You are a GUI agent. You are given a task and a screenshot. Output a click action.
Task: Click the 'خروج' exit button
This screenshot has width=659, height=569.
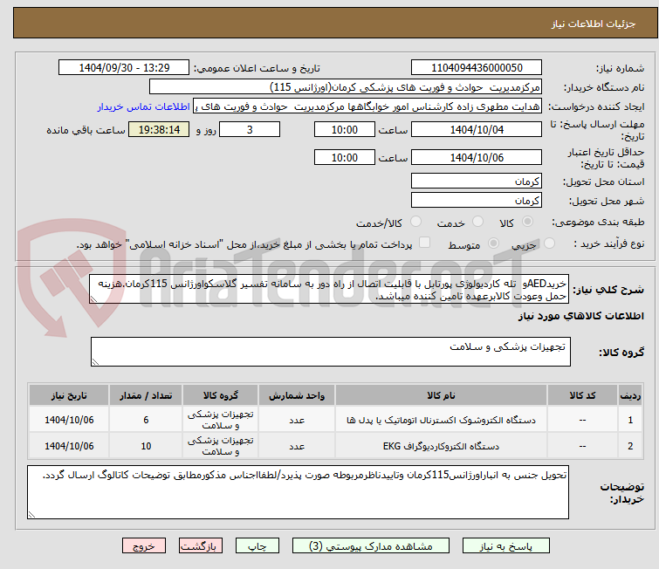(x=144, y=546)
